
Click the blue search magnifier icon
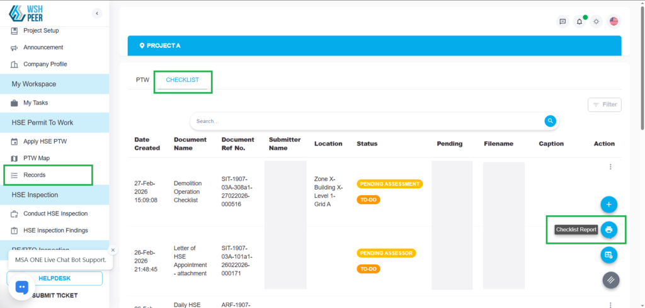[550, 121]
